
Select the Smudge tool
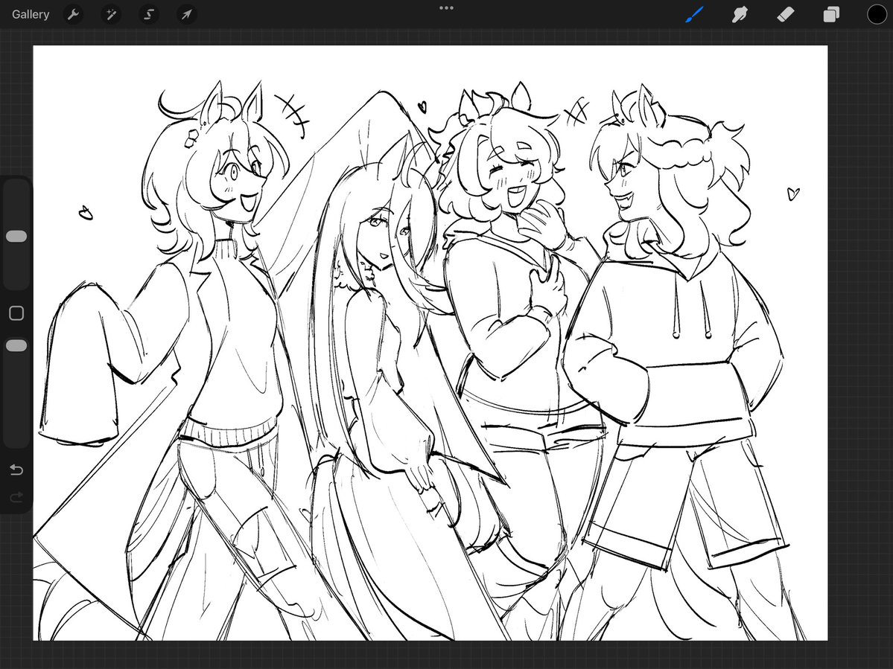coord(740,14)
